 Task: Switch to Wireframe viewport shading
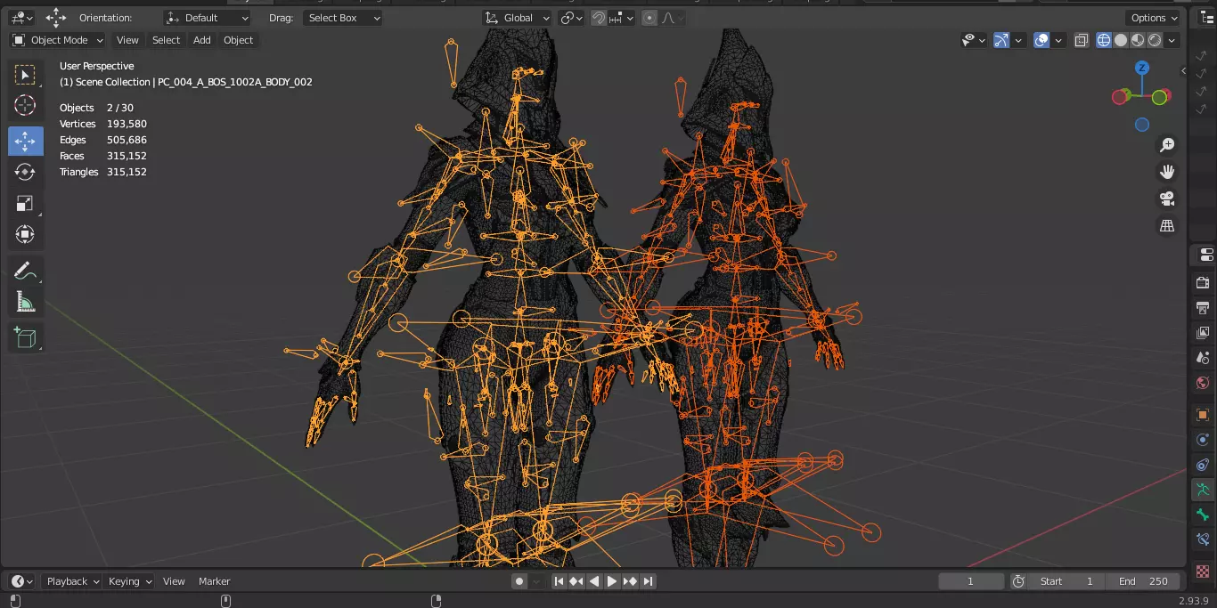1104,40
